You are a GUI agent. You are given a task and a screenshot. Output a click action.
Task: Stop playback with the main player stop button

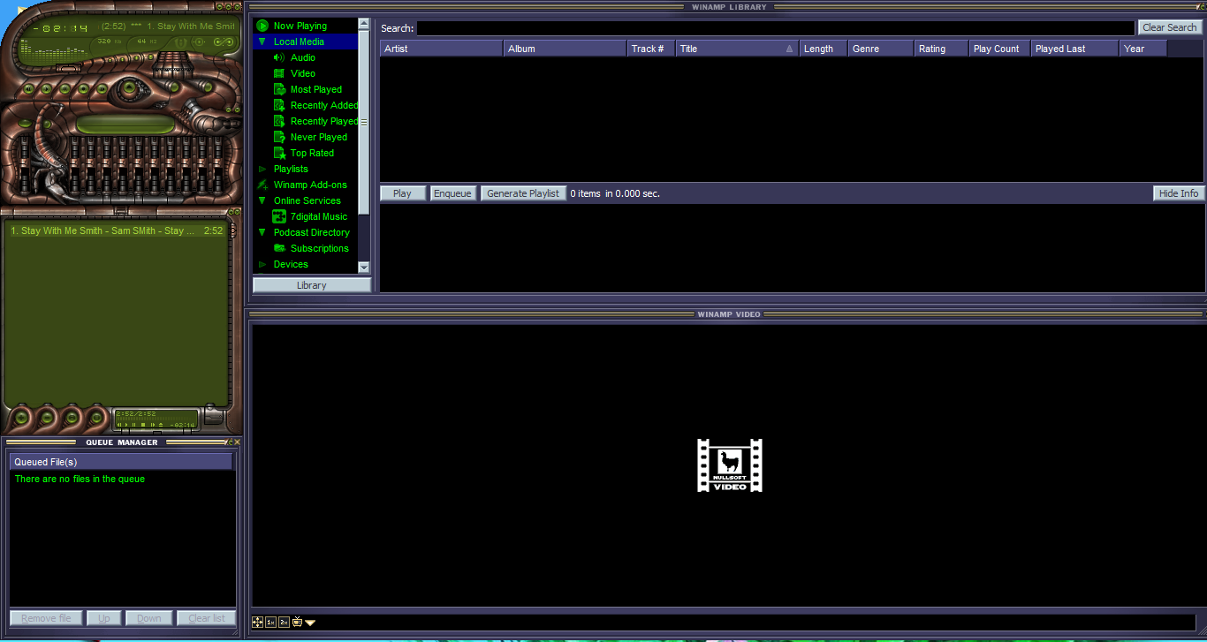coord(83,88)
